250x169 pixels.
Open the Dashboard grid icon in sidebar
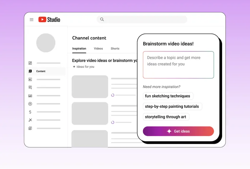(30, 63)
